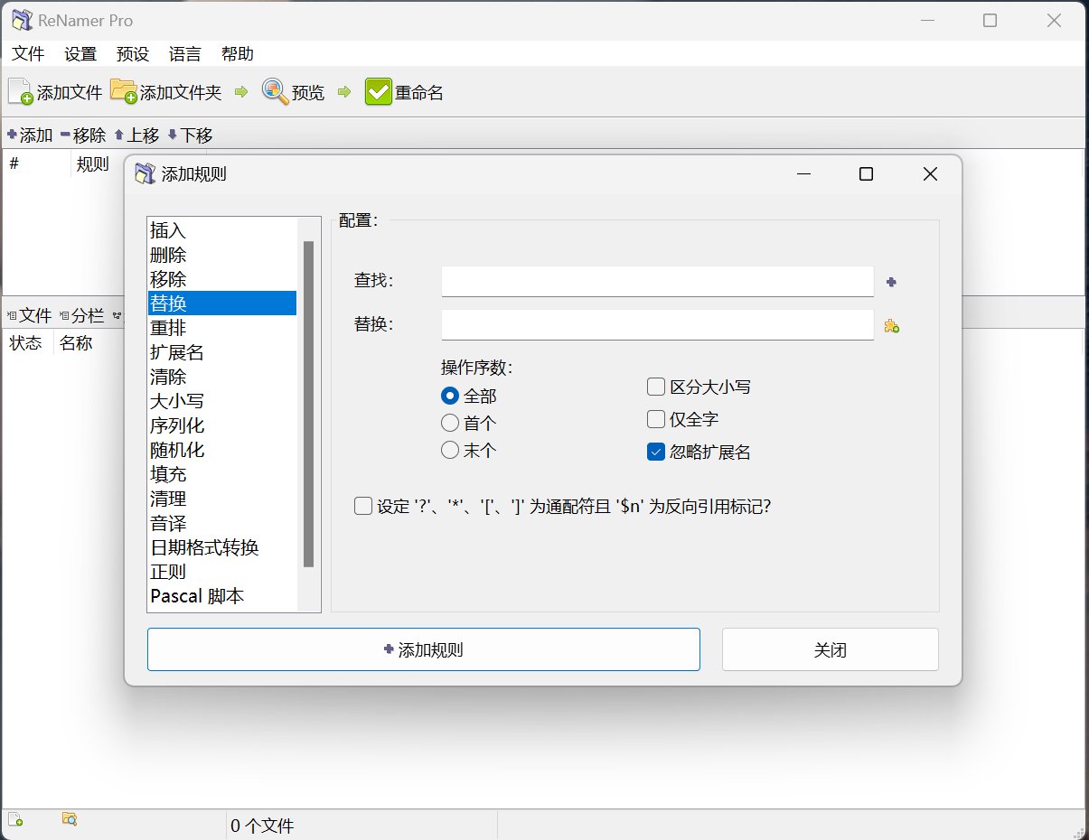
Task: Open the 文件 menu in the menu bar
Action: pos(28,53)
